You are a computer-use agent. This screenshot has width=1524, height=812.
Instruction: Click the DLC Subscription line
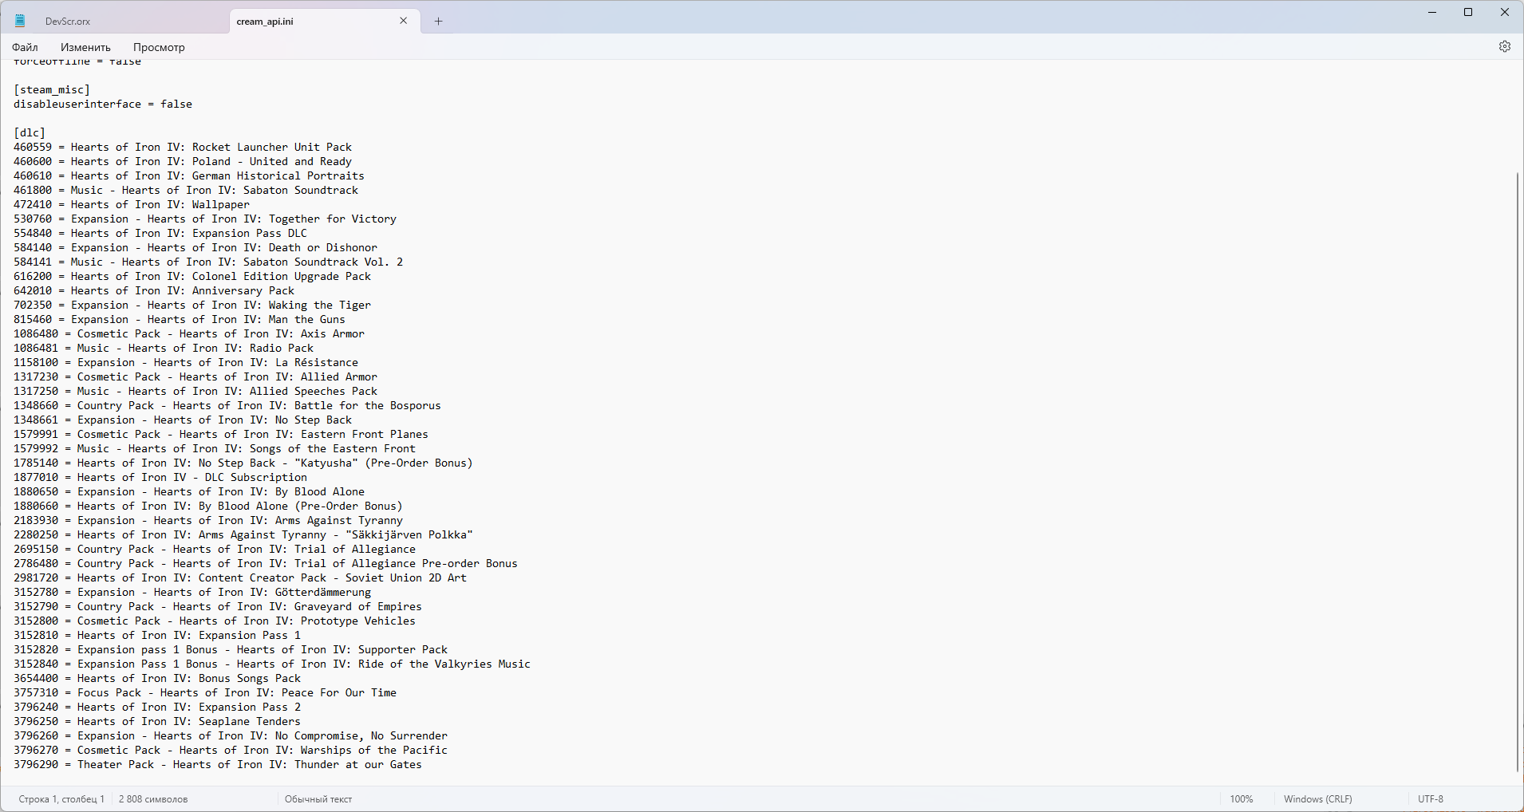160,478
